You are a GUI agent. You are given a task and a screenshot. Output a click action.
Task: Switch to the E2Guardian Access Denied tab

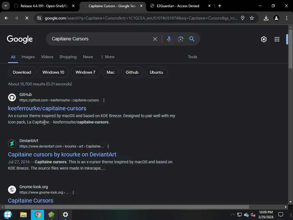click(x=178, y=6)
